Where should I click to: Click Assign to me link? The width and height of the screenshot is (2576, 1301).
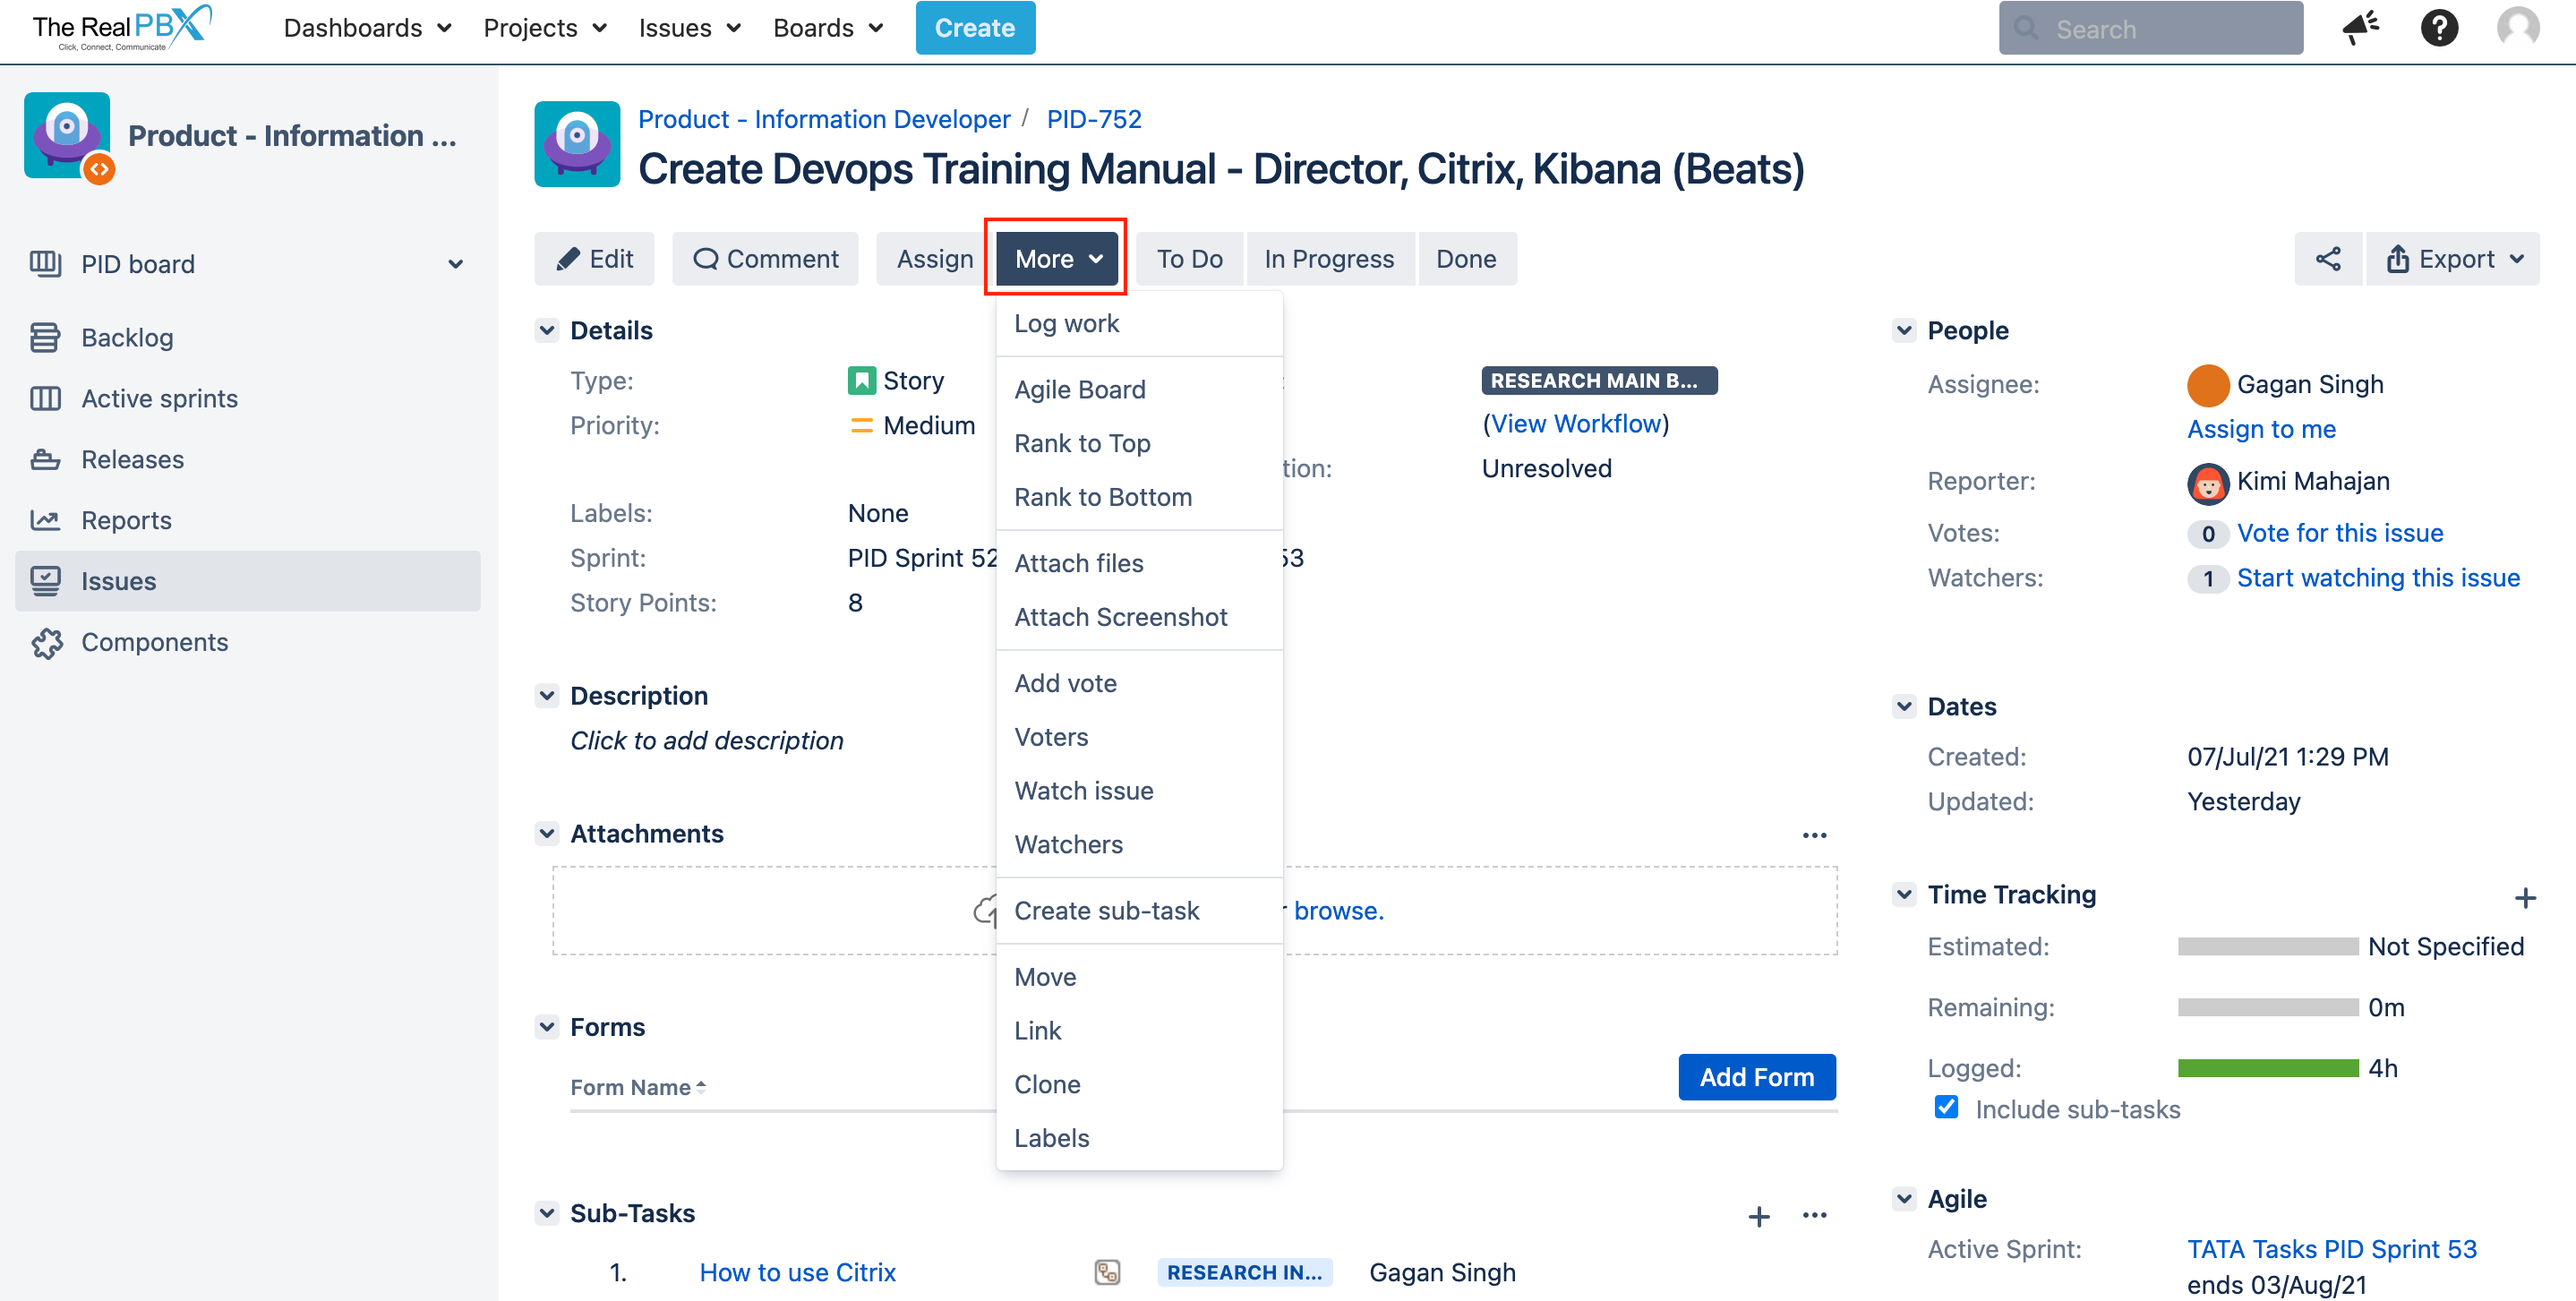point(2261,429)
